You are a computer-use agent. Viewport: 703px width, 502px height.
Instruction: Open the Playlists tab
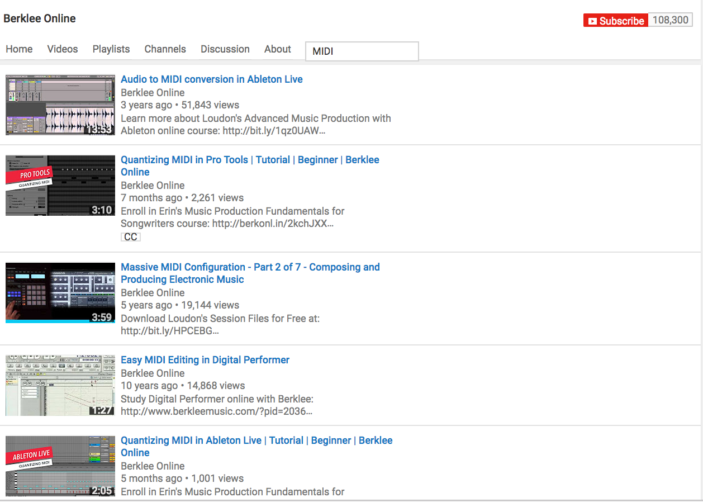click(111, 49)
